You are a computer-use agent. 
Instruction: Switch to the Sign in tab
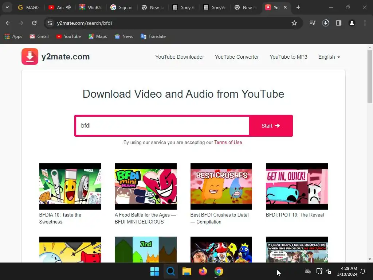click(122, 7)
